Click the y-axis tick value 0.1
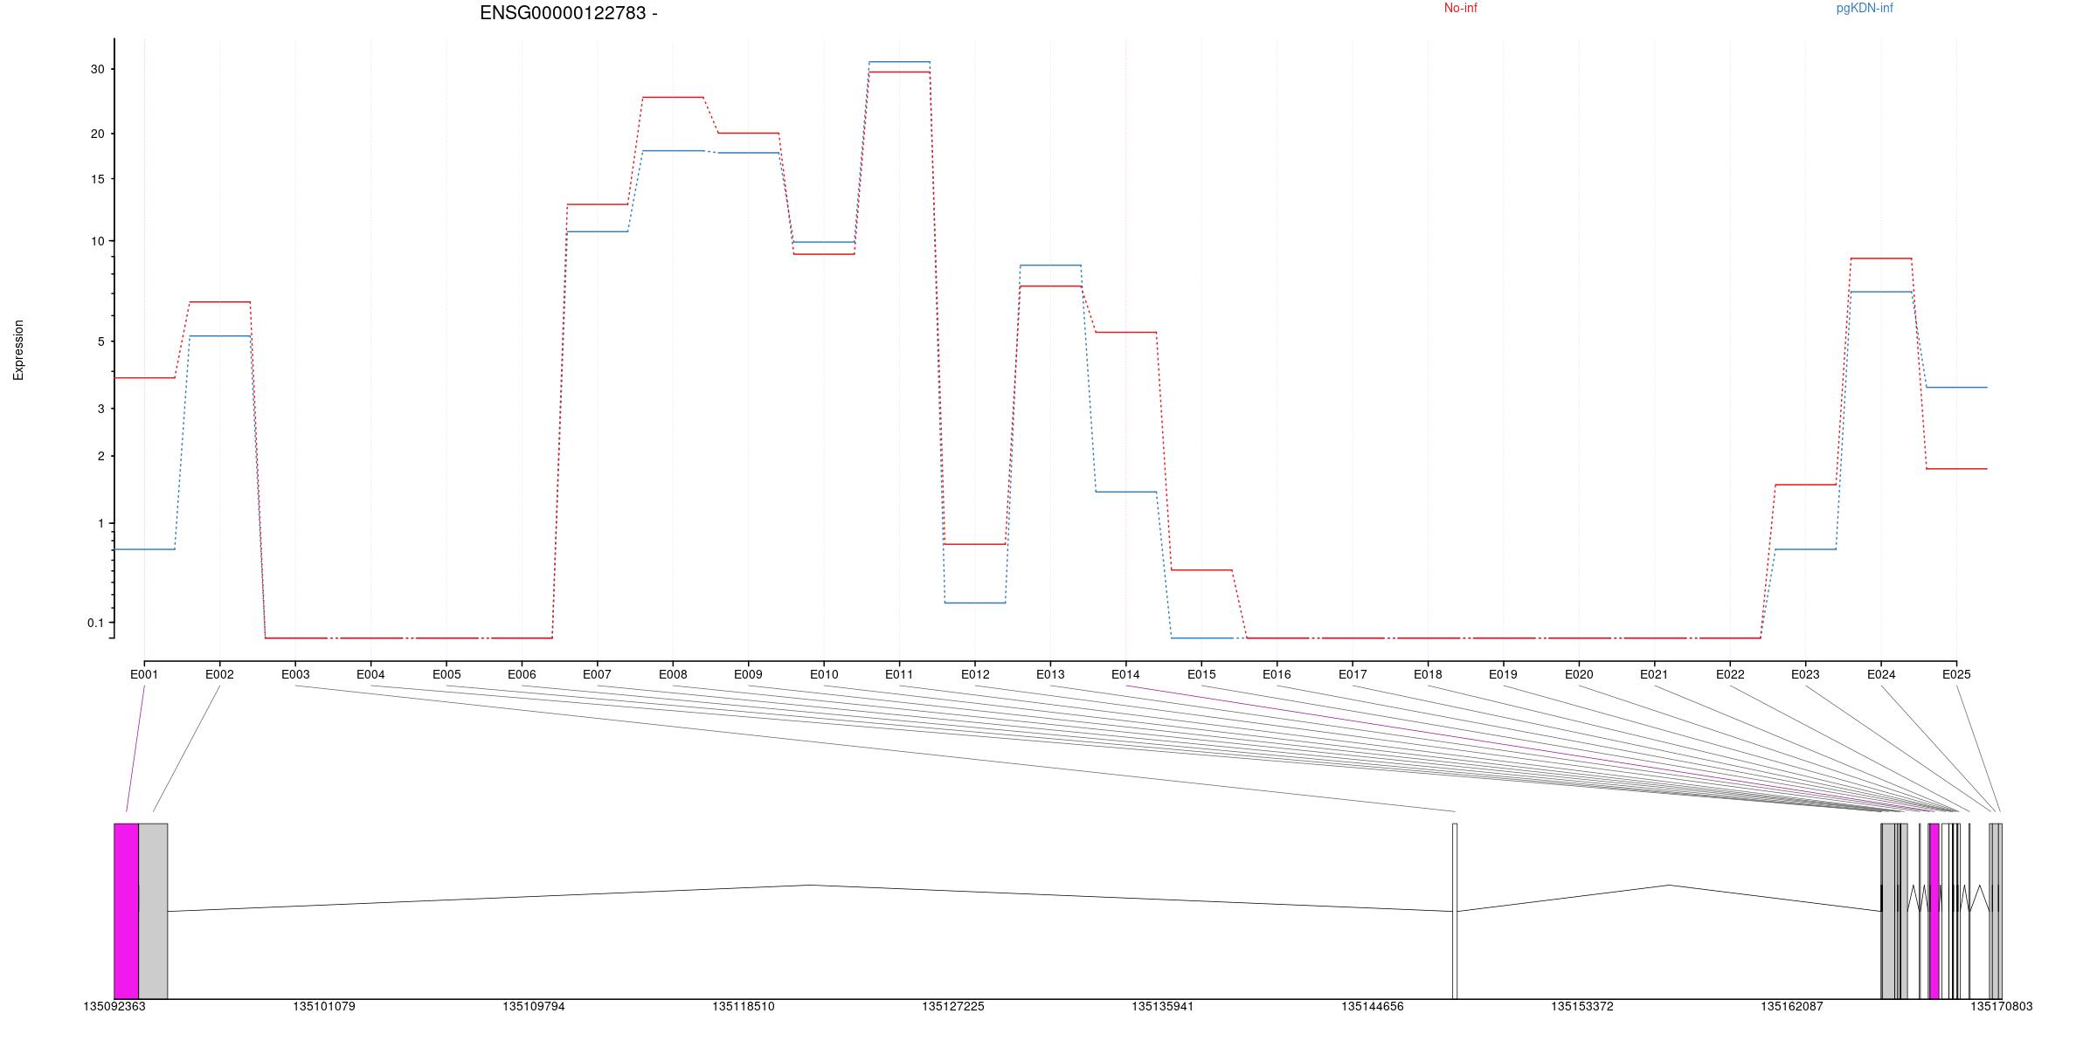Viewport: 2097px width, 1048px height. 95,623
